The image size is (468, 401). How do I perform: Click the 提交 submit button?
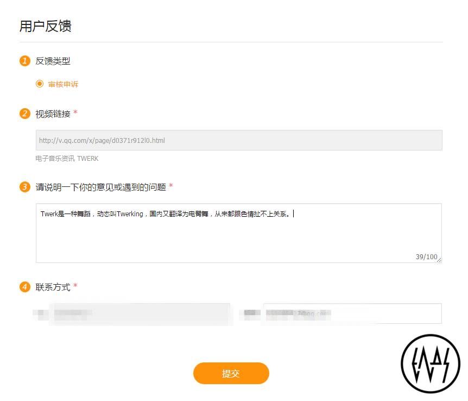[x=231, y=373]
